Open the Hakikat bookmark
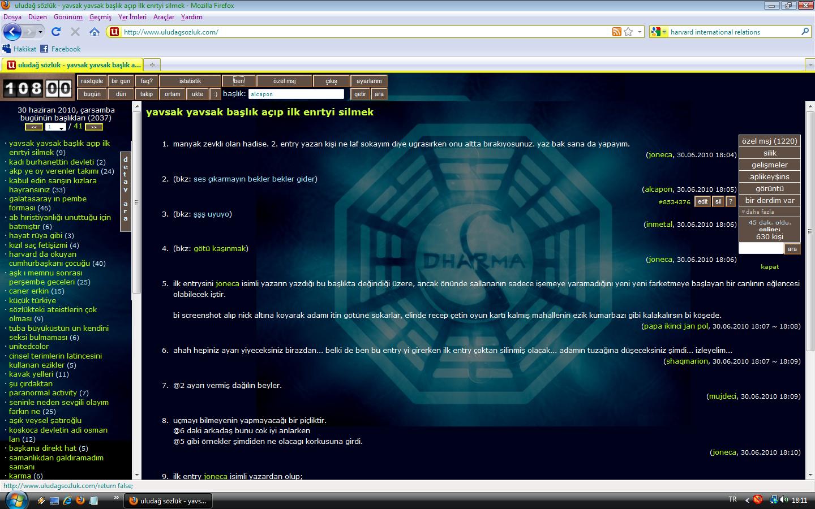The height and width of the screenshot is (509, 815). [x=19, y=49]
